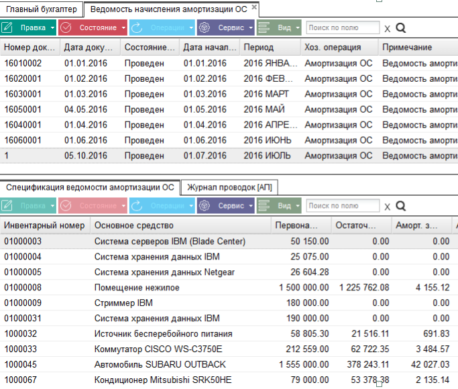Click the list Вид icon in top toolbar
458x389 pixels.
[x=264, y=27]
